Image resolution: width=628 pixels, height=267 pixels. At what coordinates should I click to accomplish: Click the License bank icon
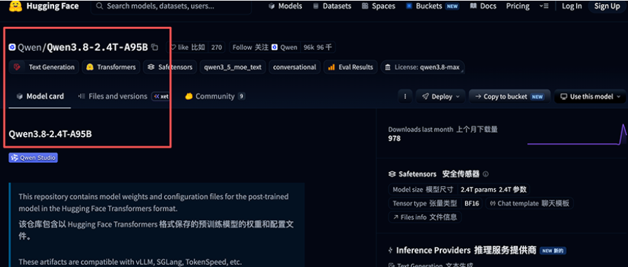388,67
